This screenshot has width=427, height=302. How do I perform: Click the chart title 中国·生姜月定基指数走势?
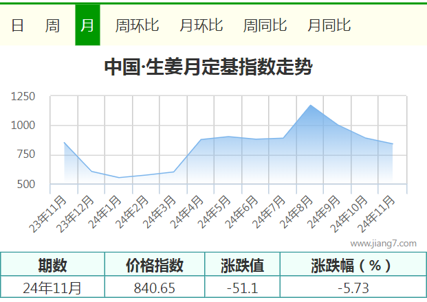208,67
